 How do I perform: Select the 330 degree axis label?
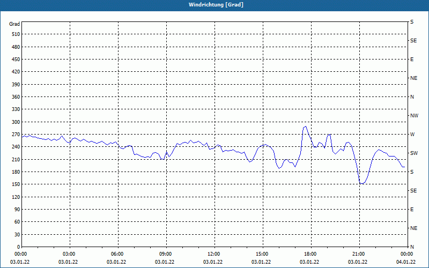16,109
